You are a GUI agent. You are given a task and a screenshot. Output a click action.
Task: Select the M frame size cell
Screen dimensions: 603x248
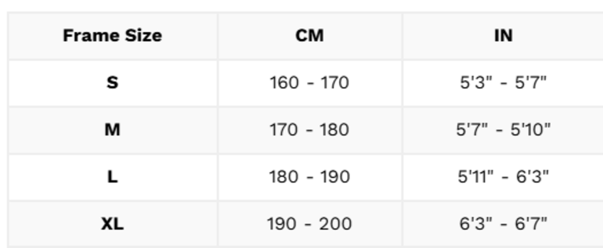click(112, 130)
